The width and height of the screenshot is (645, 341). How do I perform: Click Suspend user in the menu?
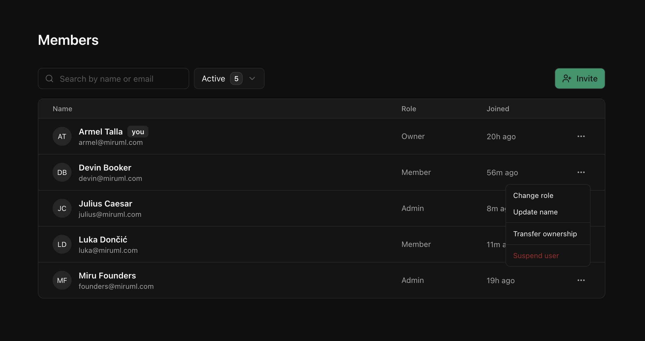point(536,256)
